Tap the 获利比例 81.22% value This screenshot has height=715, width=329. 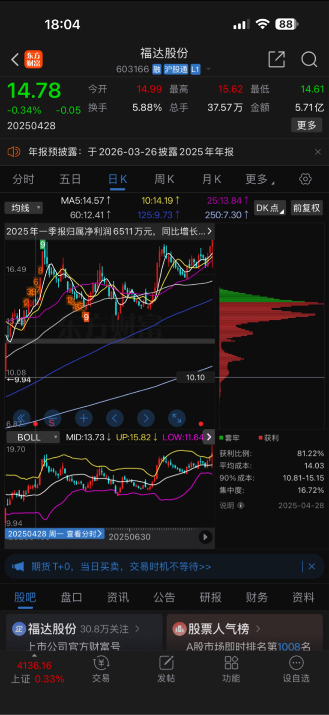(311, 453)
